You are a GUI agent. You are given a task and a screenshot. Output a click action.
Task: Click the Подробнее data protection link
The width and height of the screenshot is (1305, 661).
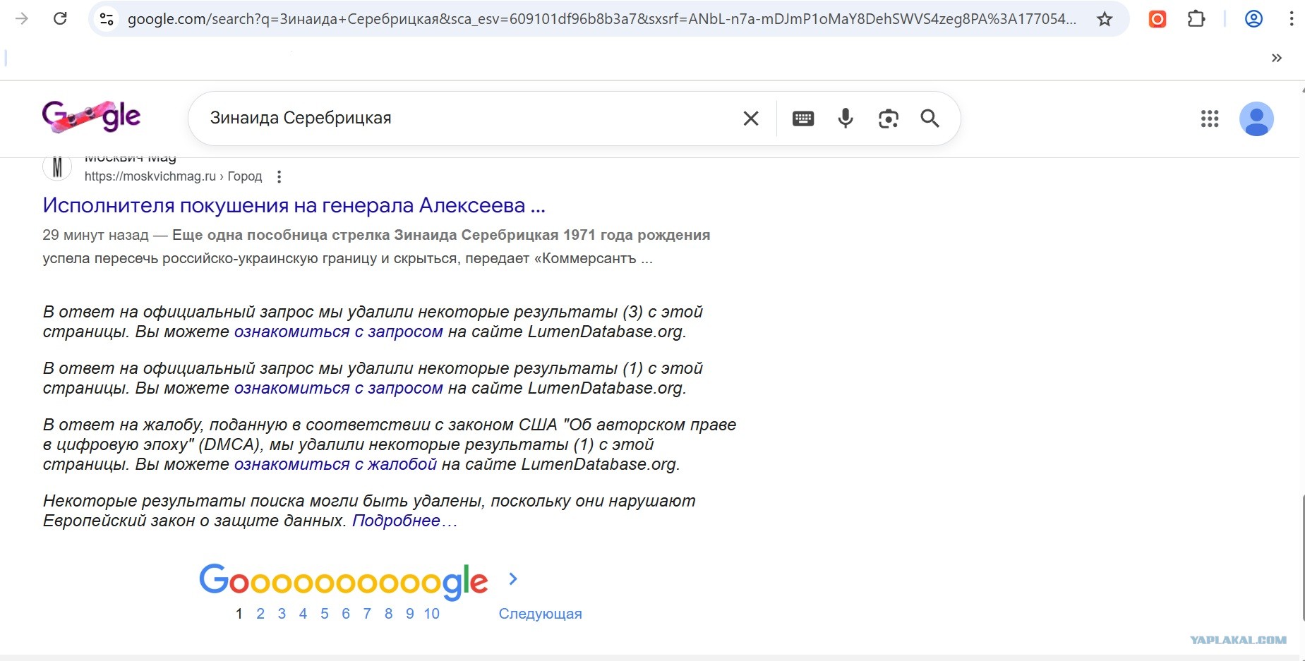397,521
